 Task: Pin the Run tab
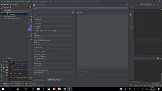point(4,71)
